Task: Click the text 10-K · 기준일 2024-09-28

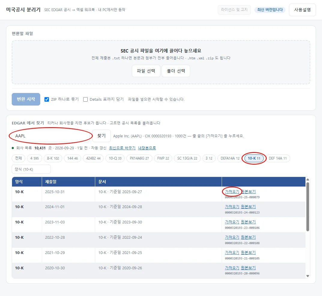Action: [x=120, y=207]
